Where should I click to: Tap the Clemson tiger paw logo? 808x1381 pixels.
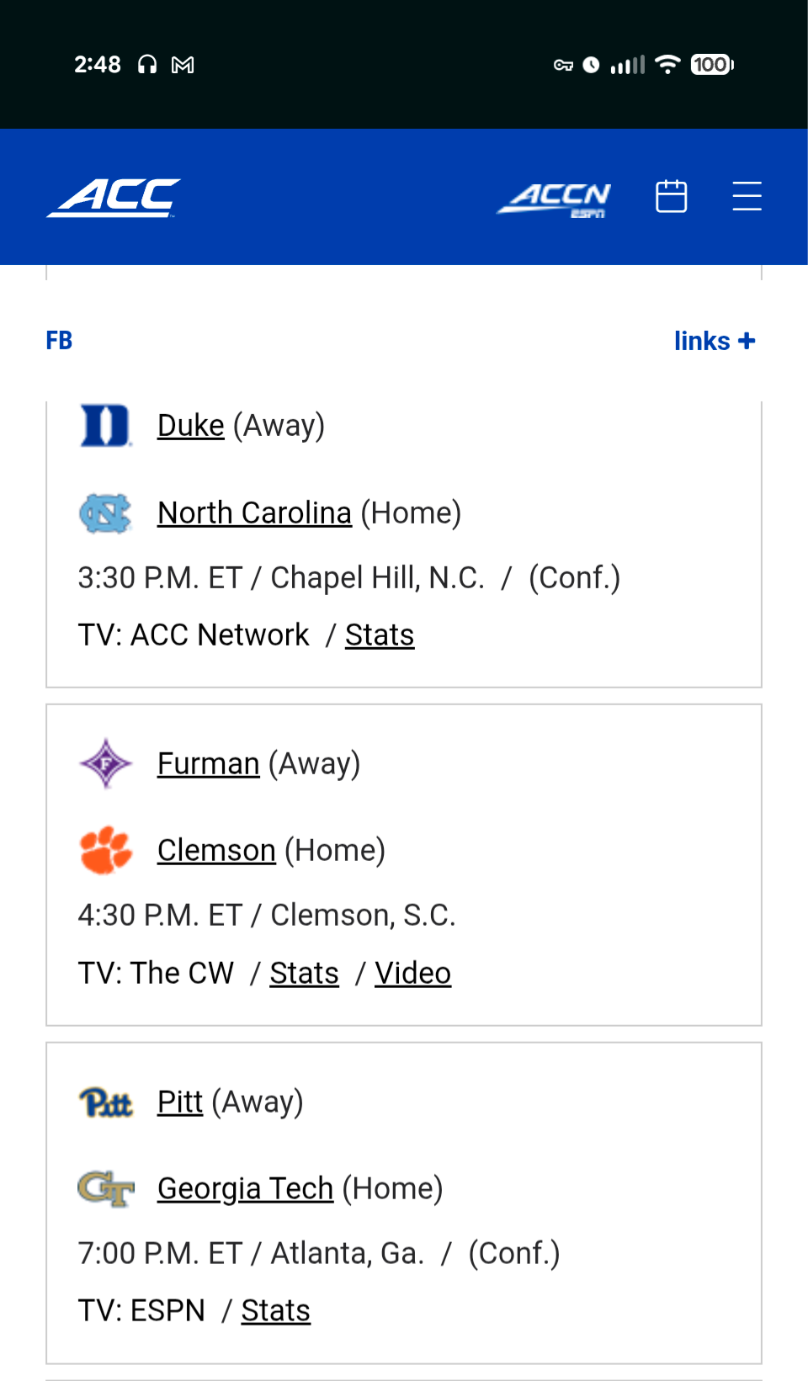pos(105,850)
